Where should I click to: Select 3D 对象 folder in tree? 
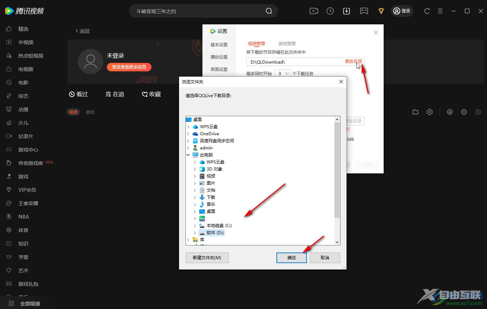click(214, 169)
